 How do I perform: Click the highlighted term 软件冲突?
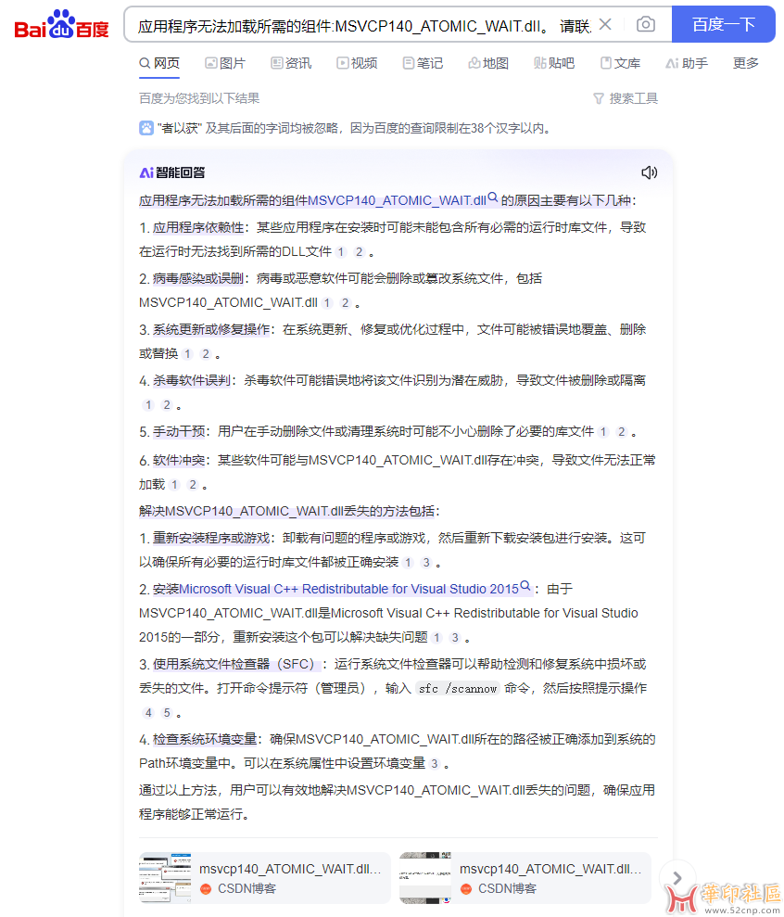(179, 460)
